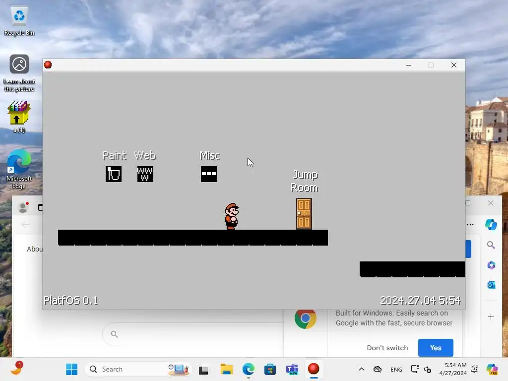The height and width of the screenshot is (381, 508).
Task: Expand the hidden system tray icons chevron
Action: (x=362, y=369)
